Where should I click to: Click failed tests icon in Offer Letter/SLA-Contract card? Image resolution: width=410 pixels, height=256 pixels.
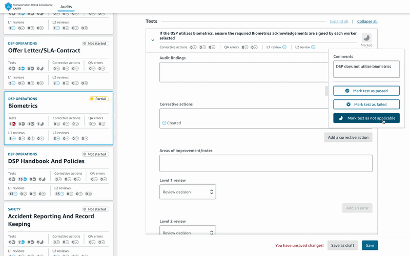[13, 69]
